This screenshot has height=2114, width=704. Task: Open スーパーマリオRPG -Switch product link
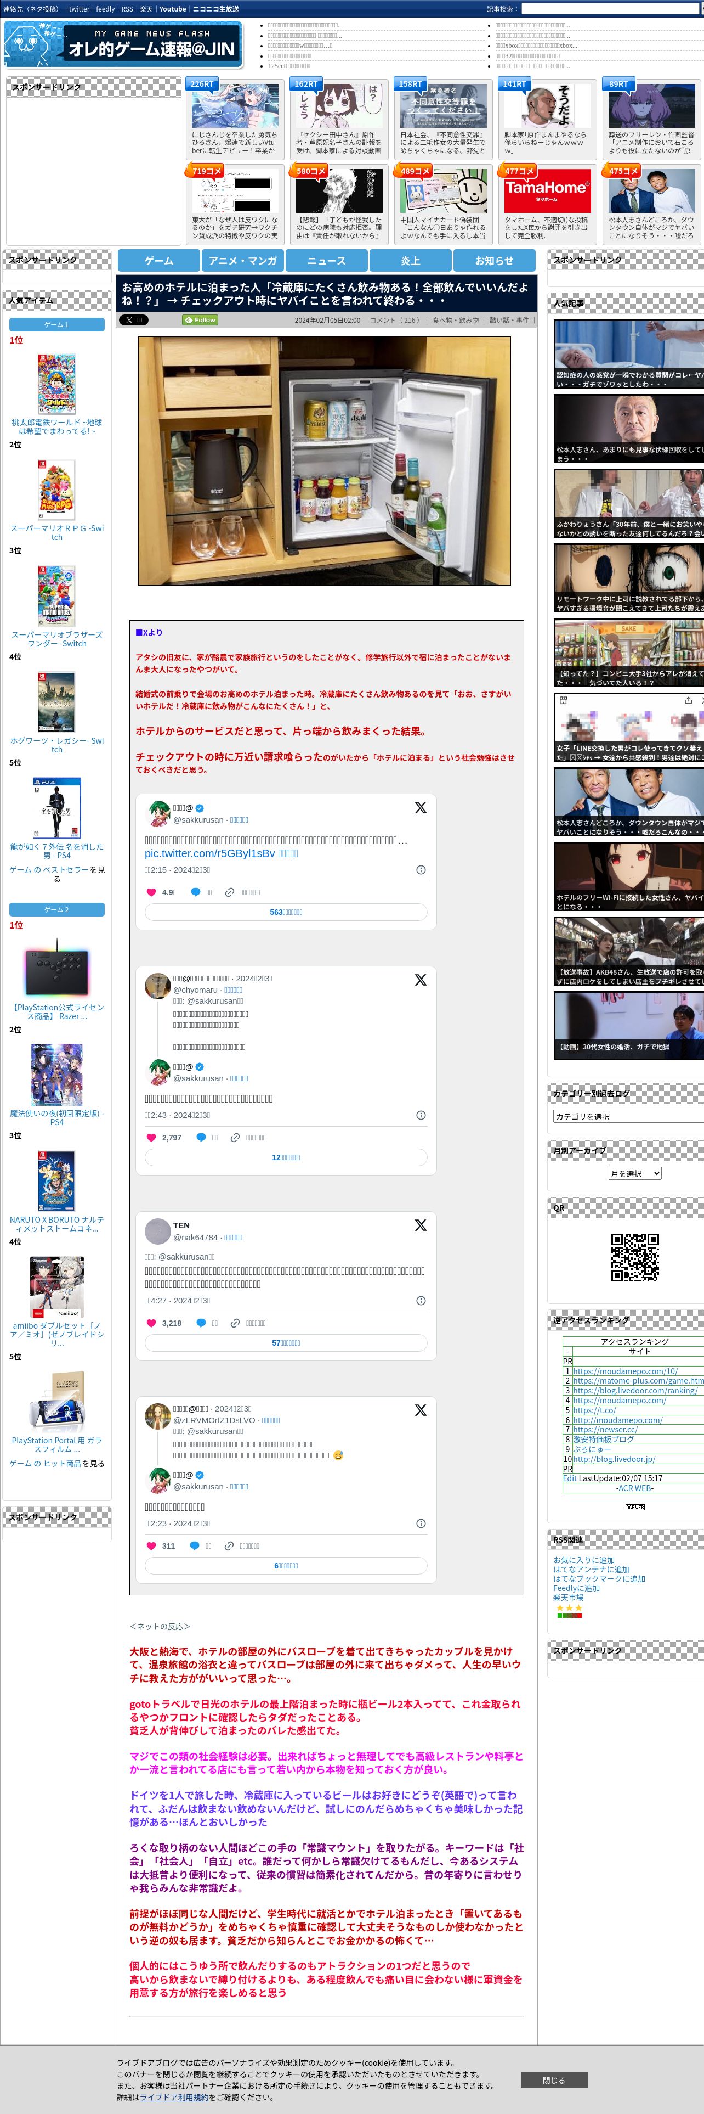point(56,532)
